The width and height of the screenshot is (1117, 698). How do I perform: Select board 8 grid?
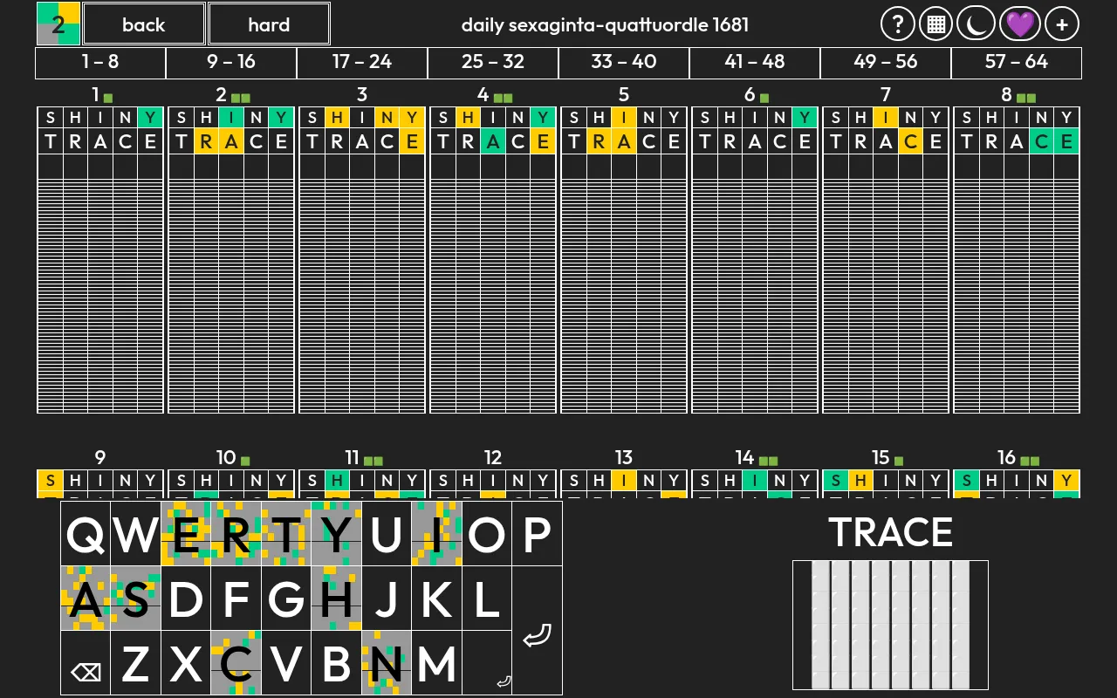[1017, 260]
